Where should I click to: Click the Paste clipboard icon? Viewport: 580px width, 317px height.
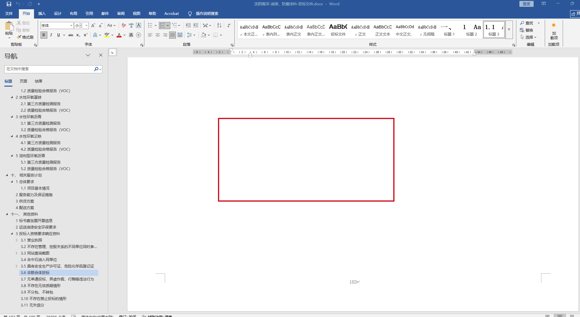click(x=9, y=26)
